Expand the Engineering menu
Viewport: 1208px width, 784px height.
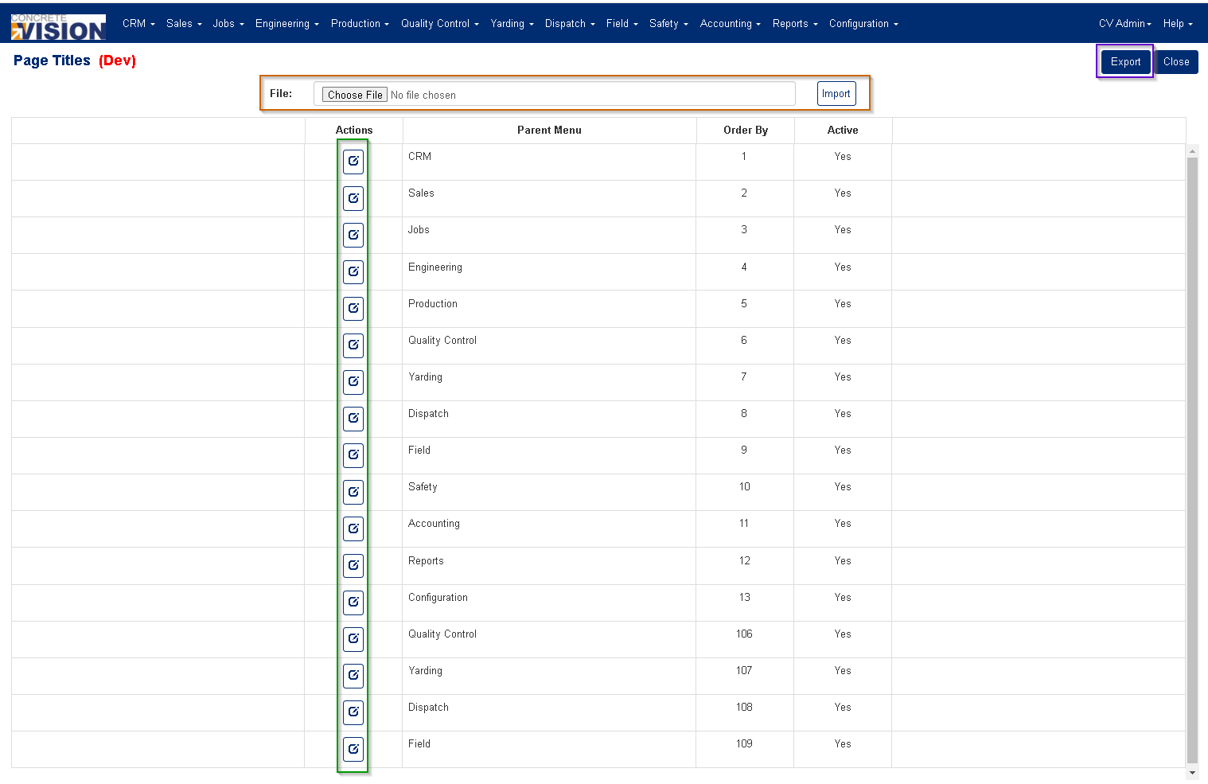click(287, 24)
